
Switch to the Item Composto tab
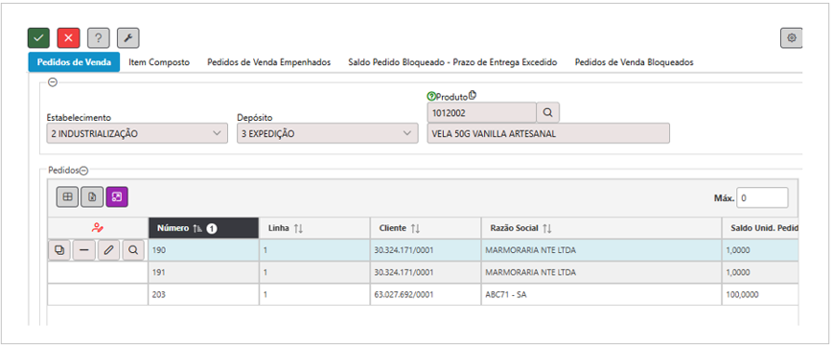click(159, 62)
